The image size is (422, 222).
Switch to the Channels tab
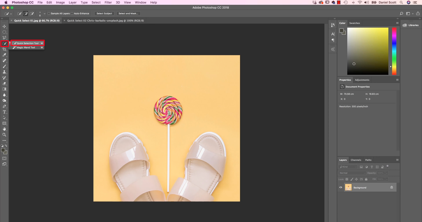[356, 160]
